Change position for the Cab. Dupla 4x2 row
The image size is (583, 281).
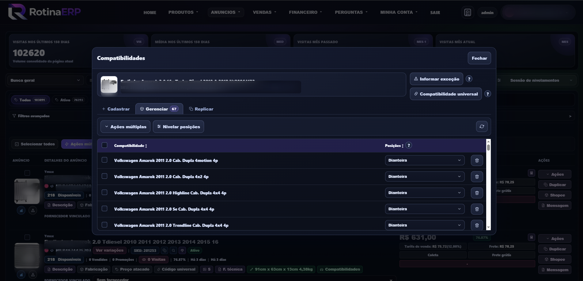425,177
